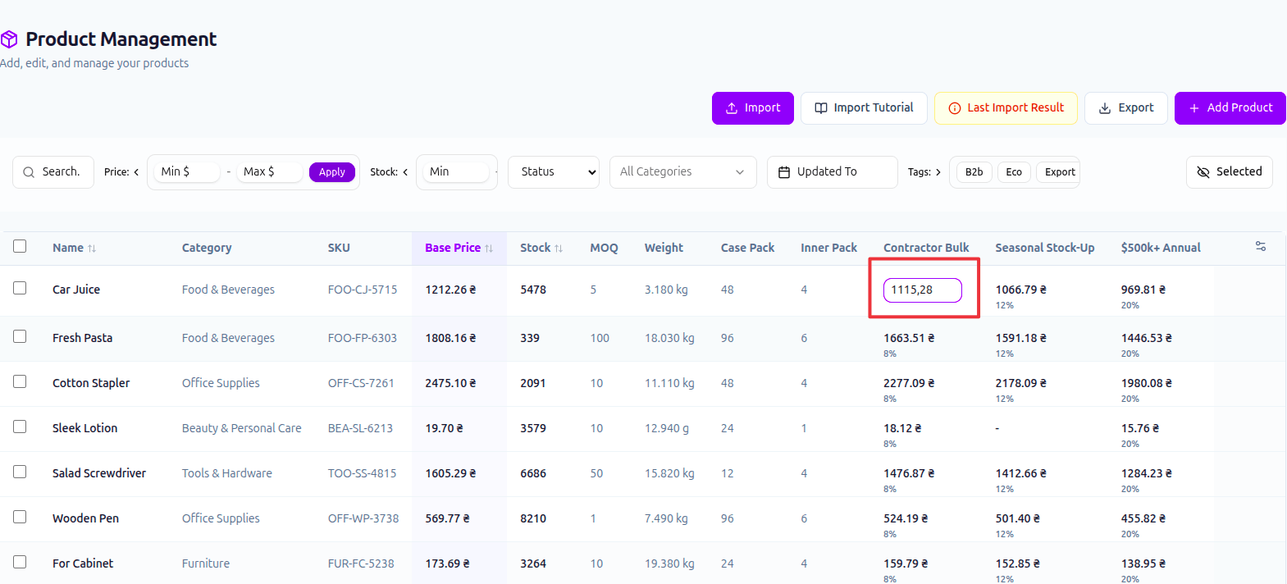Click the plus icon on Add Product
Image resolution: width=1287 pixels, height=584 pixels.
point(1194,108)
